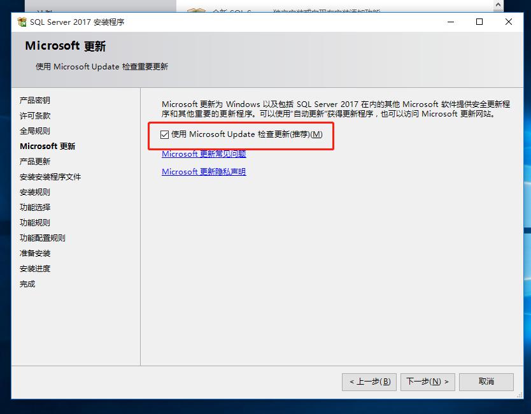Select the 功能配置规则 step in sidebar
531x414 pixels.
42,238
